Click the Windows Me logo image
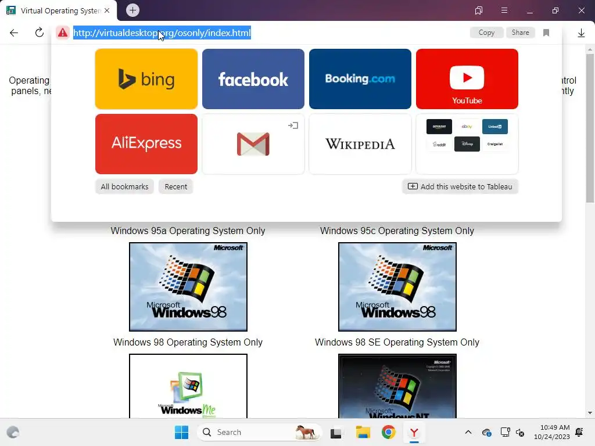595x446 pixels. 188,386
